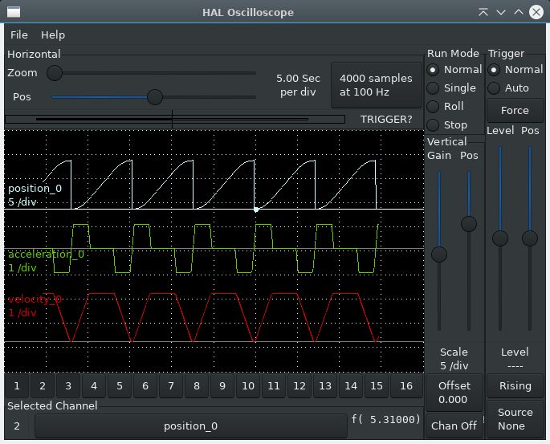Screen dimensions: 550x444
Task: Select Auto trigger mode
Action: [x=508, y=88]
